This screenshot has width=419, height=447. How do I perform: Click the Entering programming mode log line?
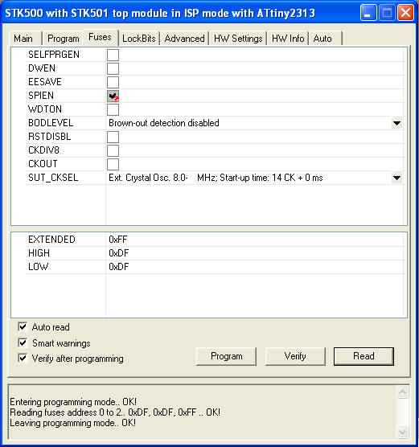[73, 402]
